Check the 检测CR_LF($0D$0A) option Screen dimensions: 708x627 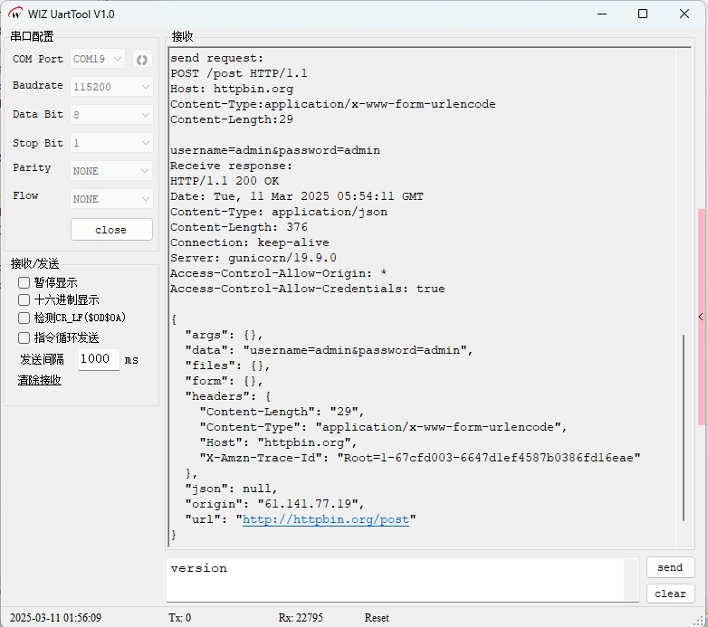pyautogui.click(x=24, y=318)
